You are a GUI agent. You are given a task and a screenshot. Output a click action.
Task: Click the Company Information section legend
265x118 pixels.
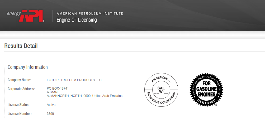coord(28,67)
